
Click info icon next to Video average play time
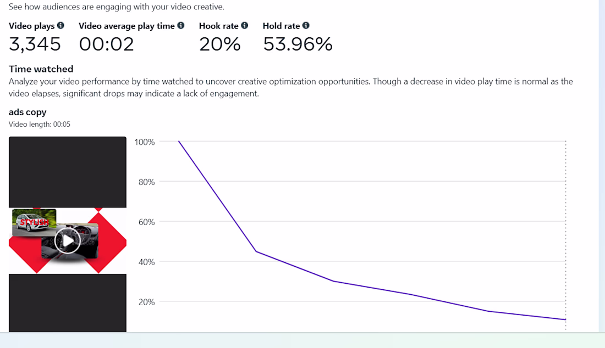(180, 25)
